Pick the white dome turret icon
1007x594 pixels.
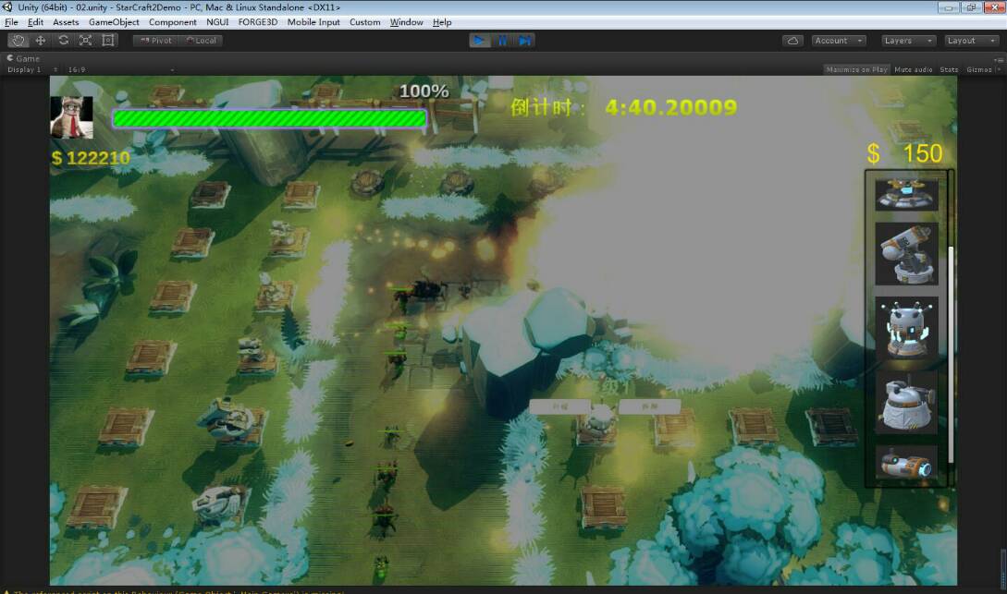906,402
